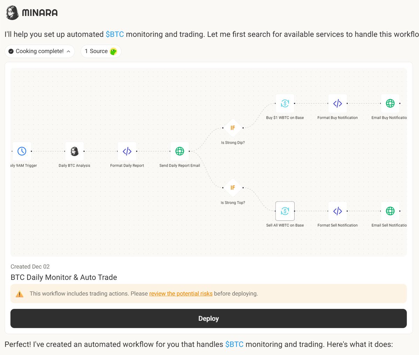Open the Email Buy Notification globe node
This screenshot has width=419, height=355.
[x=390, y=103]
